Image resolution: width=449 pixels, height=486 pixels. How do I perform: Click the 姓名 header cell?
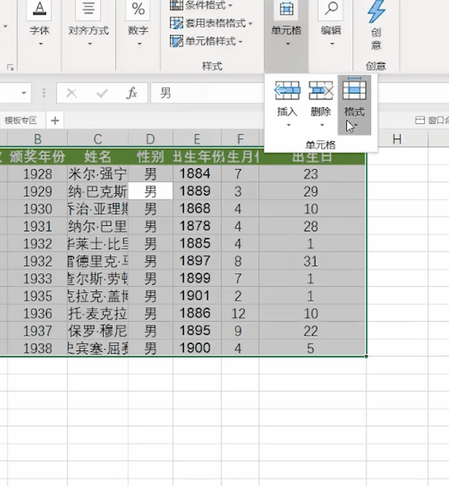coord(97,157)
